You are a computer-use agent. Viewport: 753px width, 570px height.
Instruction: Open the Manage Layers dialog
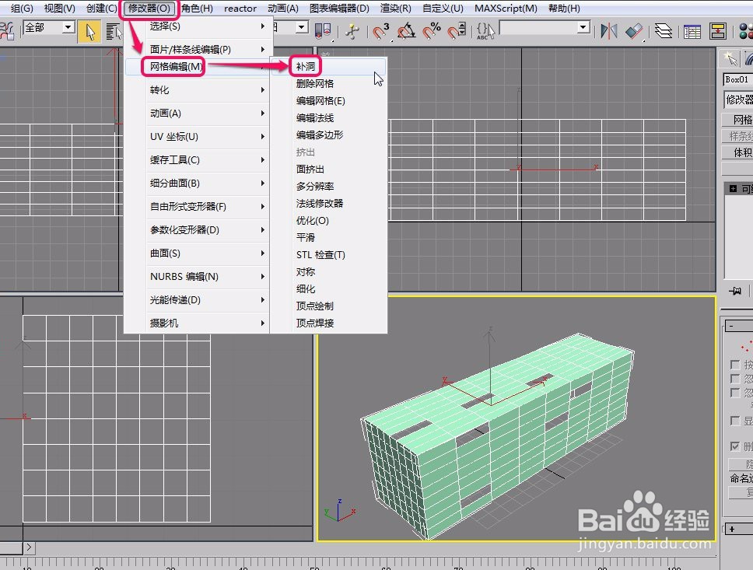pyautogui.click(x=663, y=29)
